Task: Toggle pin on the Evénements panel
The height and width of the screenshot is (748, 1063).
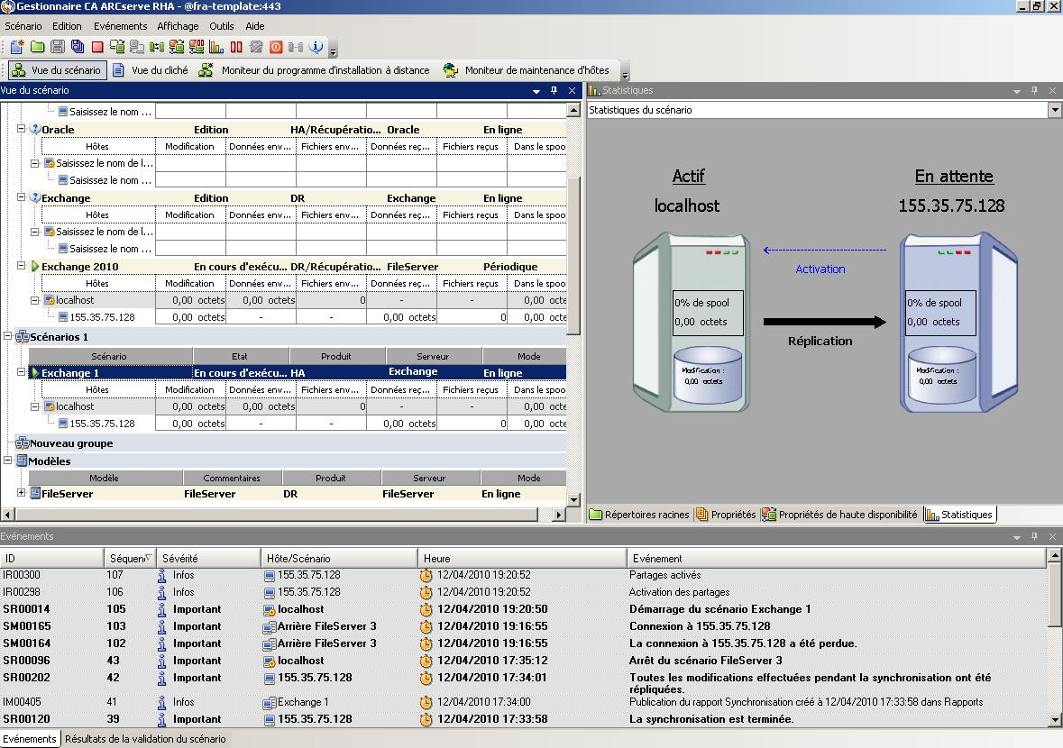Action: point(1035,536)
